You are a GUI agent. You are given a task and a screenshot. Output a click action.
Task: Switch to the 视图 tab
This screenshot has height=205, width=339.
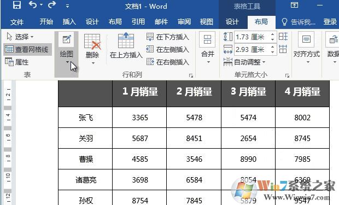tap(207, 22)
